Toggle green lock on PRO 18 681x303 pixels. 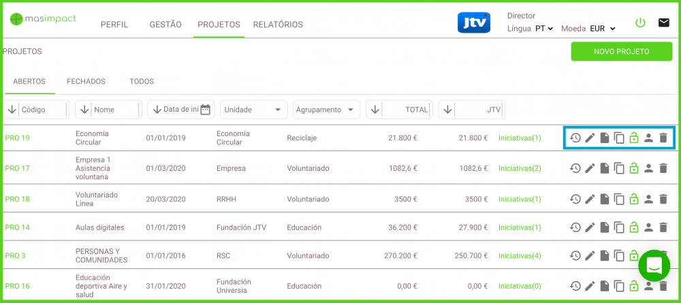pos(634,199)
